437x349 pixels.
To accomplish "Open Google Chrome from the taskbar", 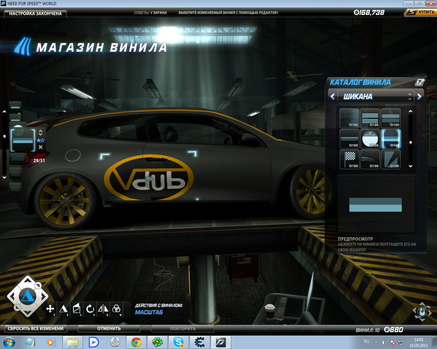I will click(x=136, y=342).
